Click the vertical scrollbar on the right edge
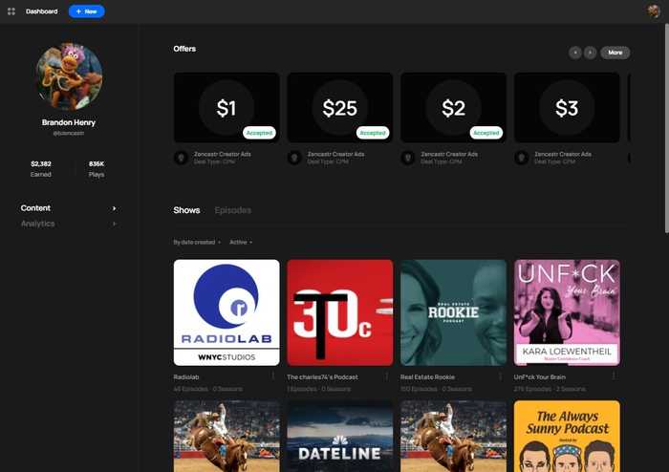The height and width of the screenshot is (472, 669). pyautogui.click(x=666, y=128)
